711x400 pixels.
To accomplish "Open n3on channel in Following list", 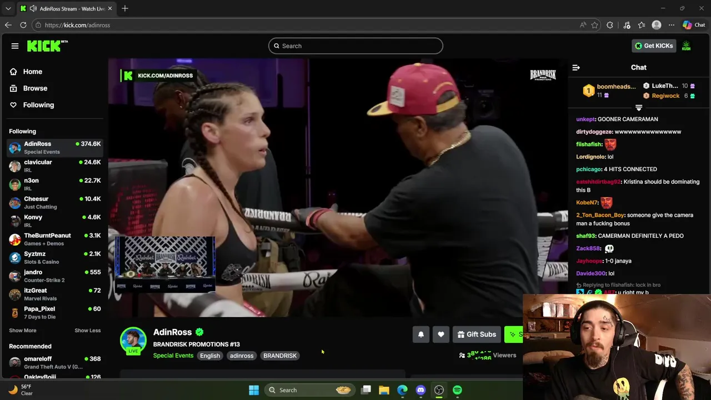I will pyautogui.click(x=54, y=184).
